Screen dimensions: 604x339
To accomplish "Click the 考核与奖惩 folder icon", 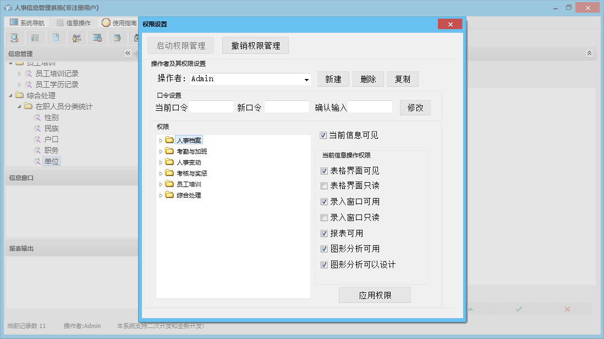I will point(169,173).
